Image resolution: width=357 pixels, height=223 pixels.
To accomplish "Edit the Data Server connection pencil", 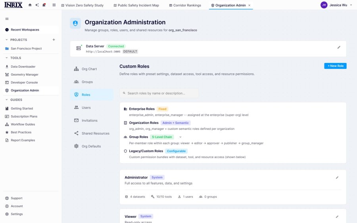I will tap(339, 47).
